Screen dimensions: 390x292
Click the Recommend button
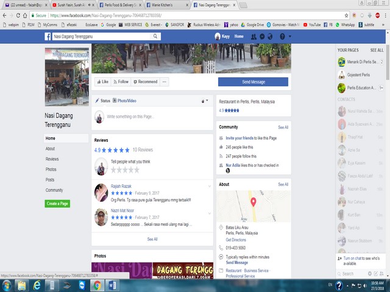145,82
